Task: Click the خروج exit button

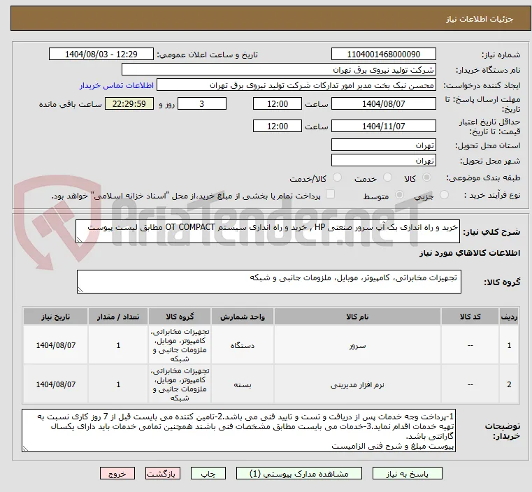Action: (117, 474)
